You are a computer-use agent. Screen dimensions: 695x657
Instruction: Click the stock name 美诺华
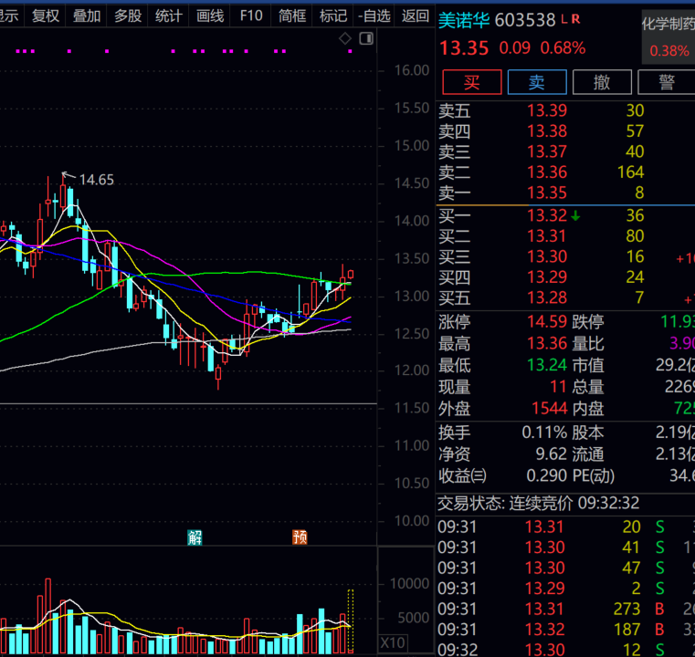[464, 20]
